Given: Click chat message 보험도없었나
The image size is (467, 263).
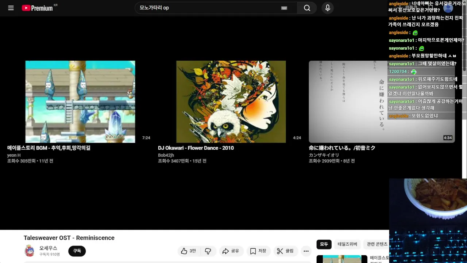Looking at the screenshot, I should pyautogui.click(x=425, y=116).
